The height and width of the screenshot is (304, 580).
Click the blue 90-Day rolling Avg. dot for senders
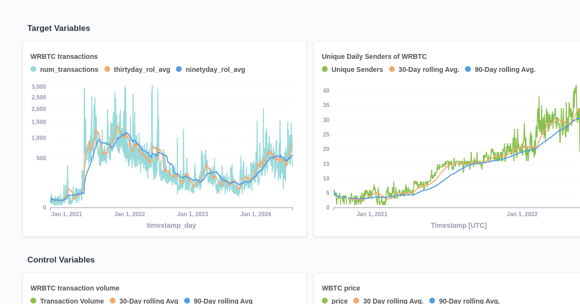point(467,69)
